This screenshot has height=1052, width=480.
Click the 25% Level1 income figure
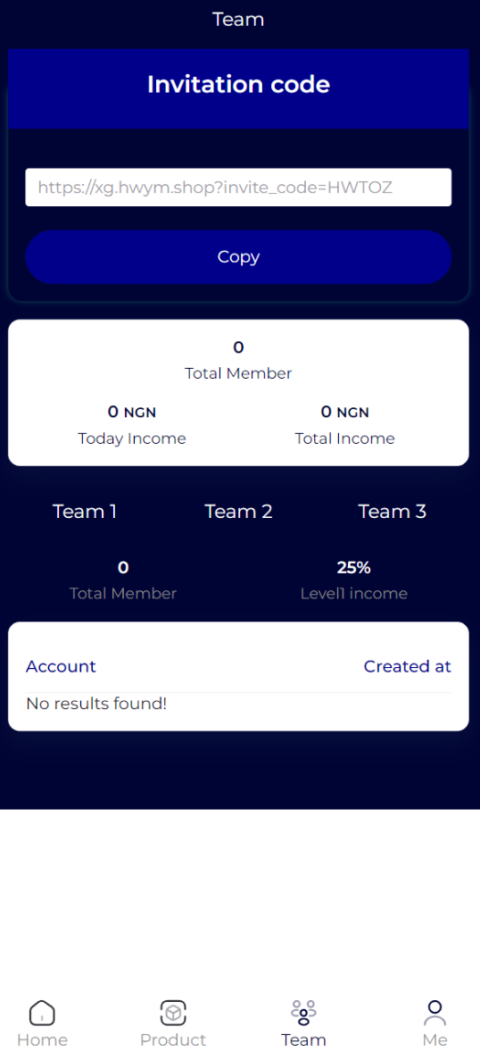pyautogui.click(x=353, y=568)
